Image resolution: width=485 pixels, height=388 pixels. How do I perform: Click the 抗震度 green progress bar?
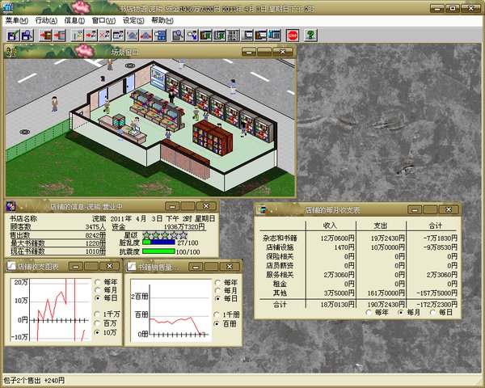(x=158, y=251)
